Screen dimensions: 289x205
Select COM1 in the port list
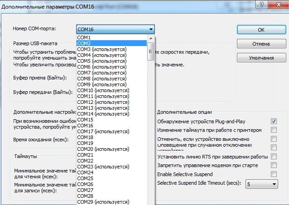coord(112,37)
